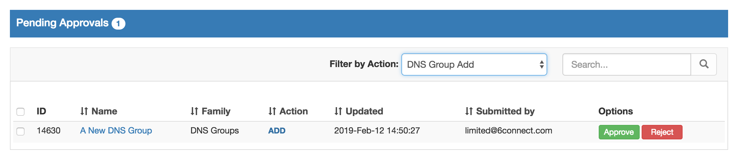
Task: Focus the Search text field
Action: point(626,64)
